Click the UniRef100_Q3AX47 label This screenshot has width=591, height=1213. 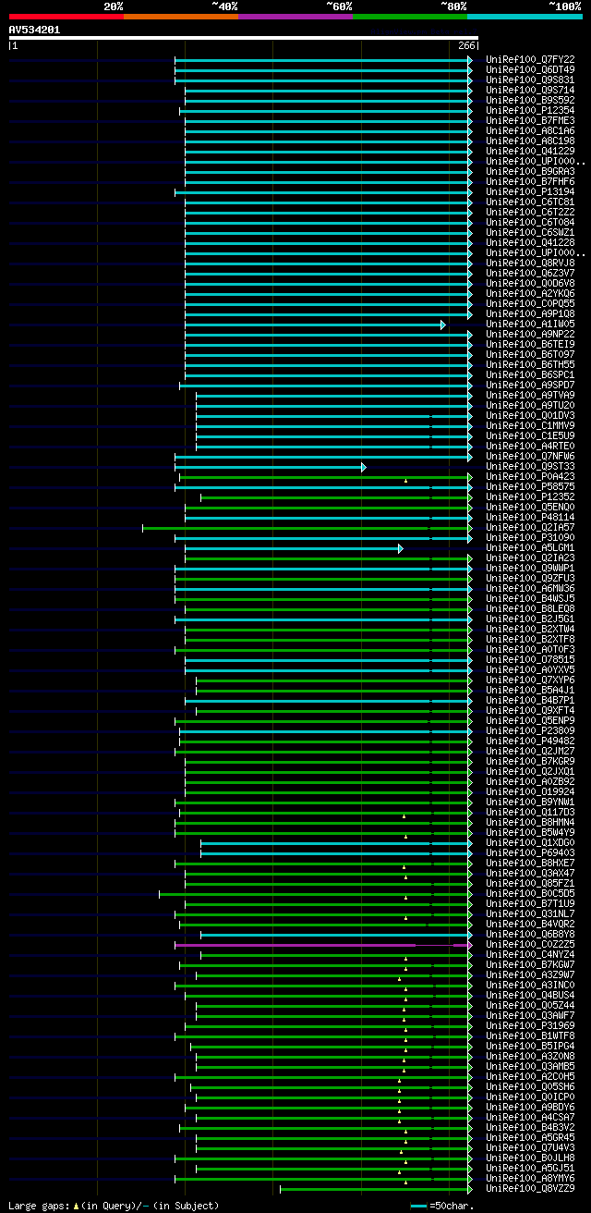point(531,873)
